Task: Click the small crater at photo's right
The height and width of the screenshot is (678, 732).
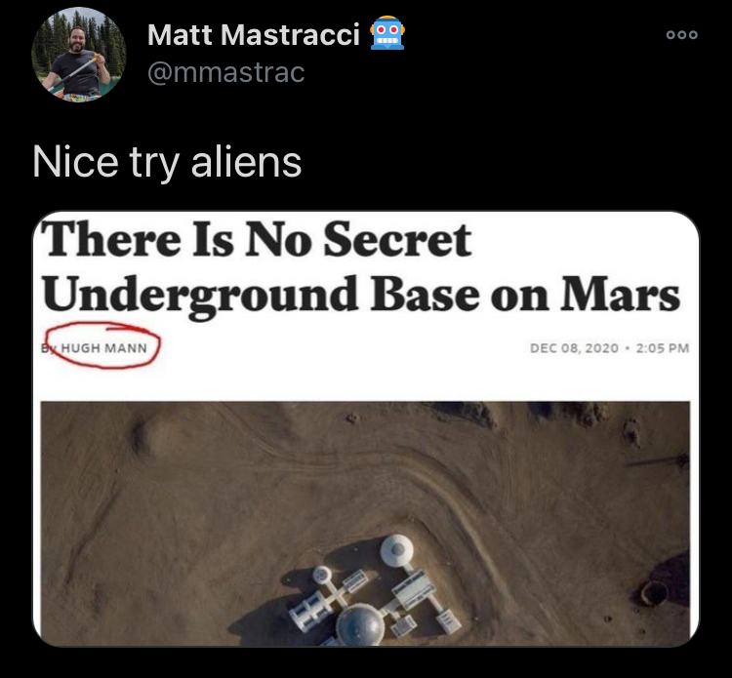Action: click(x=654, y=593)
